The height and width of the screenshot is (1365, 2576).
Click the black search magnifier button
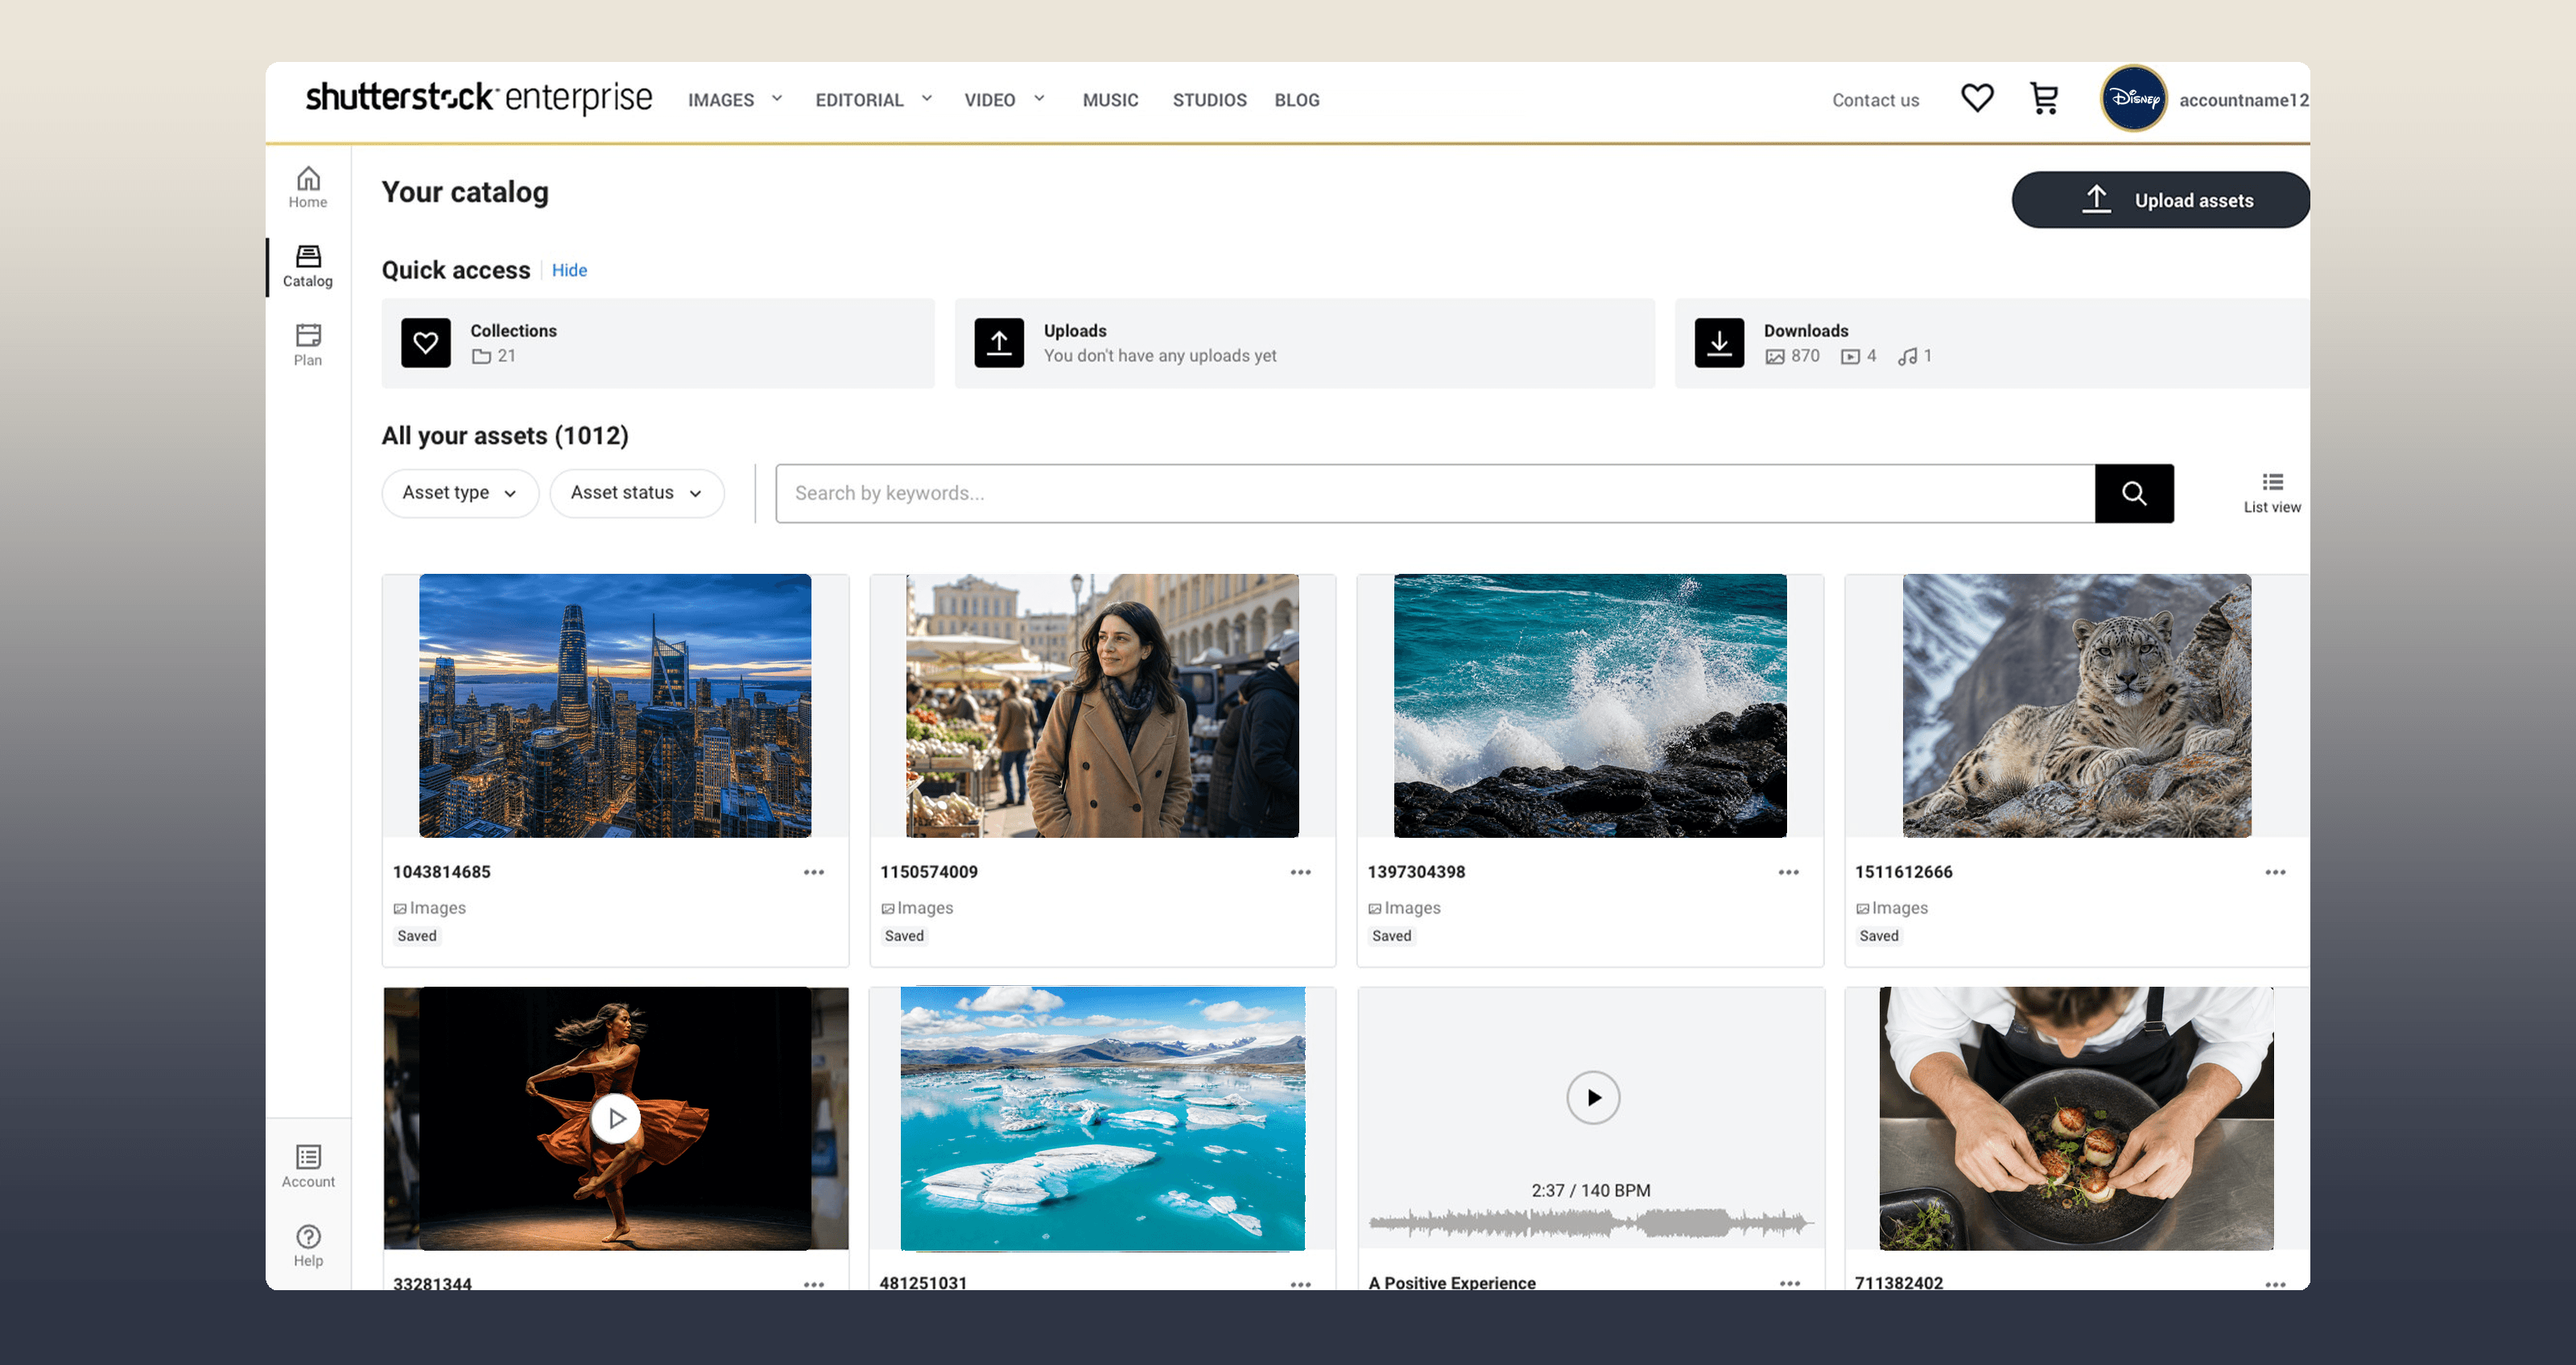pos(2134,493)
